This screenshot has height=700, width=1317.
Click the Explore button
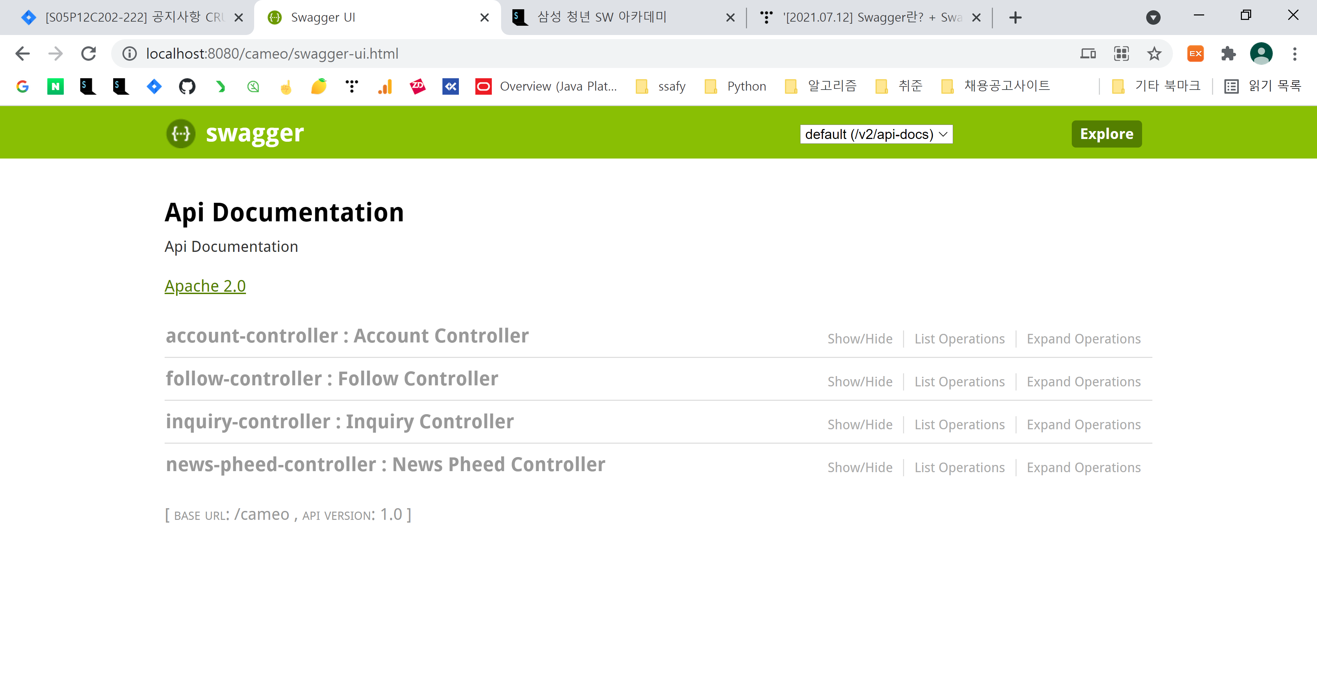tap(1106, 134)
